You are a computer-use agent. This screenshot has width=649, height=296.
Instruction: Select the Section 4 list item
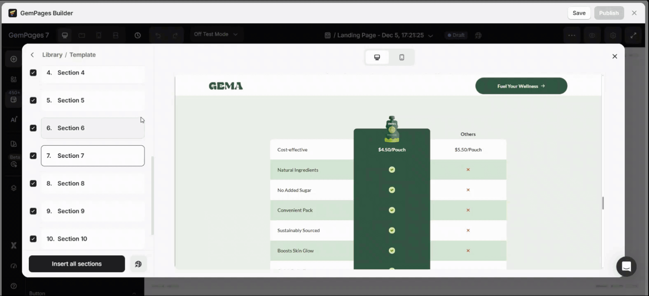(93, 73)
